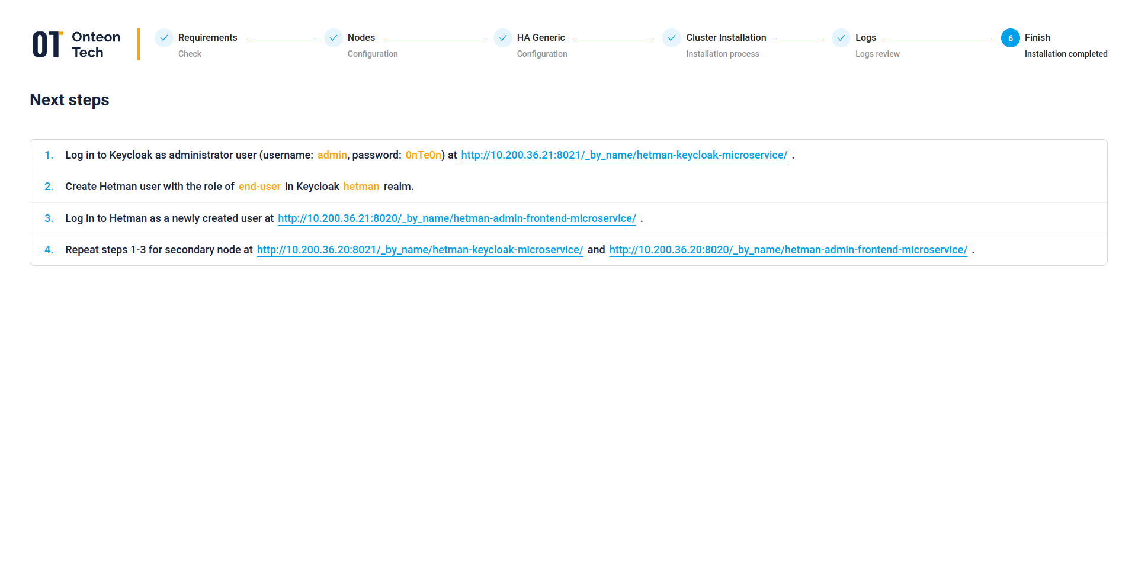Return to the Logs review step
Image resolution: width=1135 pixels, height=569 pixels.
click(x=865, y=37)
